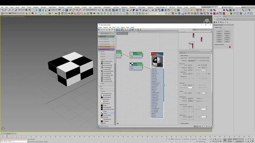This screenshot has height=143, width=255.
Task: Open the selection filter dropdown
Action: point(21,10)
